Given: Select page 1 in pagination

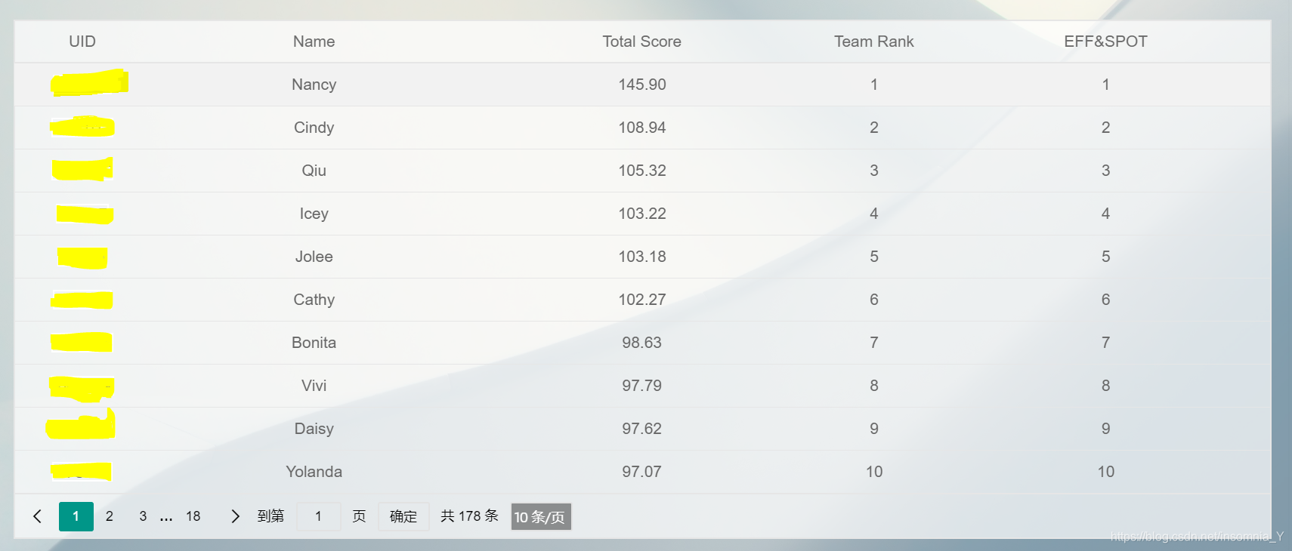Looking at the screenshot, I should point(76,516).
